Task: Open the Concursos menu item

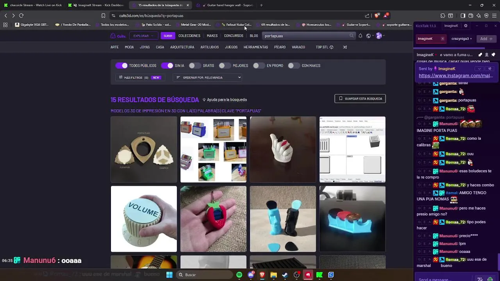Action: coord(234,36)
